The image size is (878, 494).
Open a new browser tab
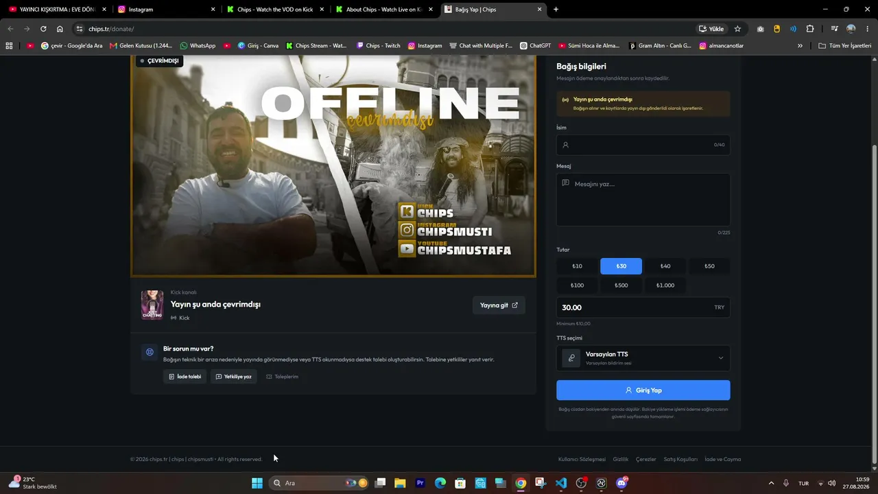coord(556,10)
